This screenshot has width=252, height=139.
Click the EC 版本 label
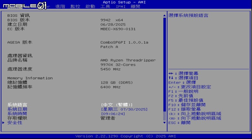coord(16,29)
